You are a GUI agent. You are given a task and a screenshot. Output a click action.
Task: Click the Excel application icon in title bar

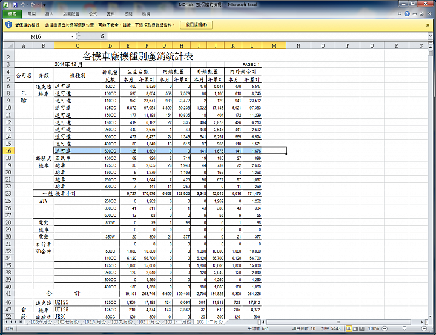point(7,5)
